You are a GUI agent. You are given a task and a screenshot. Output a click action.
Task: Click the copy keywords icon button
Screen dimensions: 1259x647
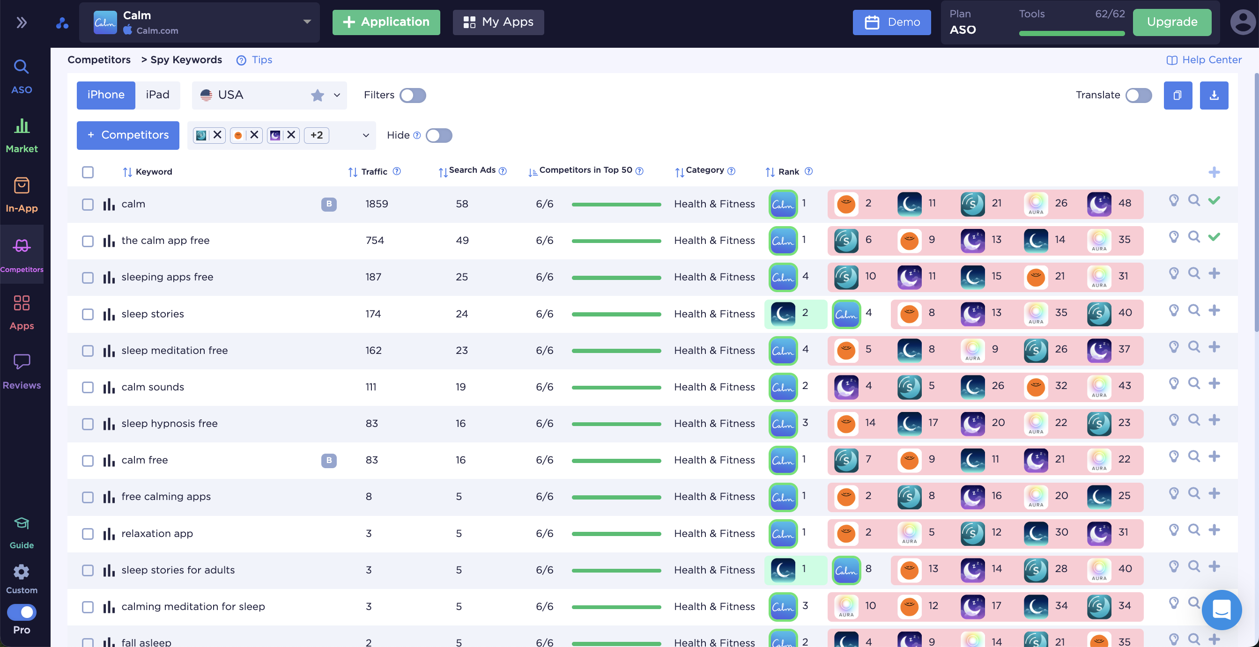[x=1178, y=96]
